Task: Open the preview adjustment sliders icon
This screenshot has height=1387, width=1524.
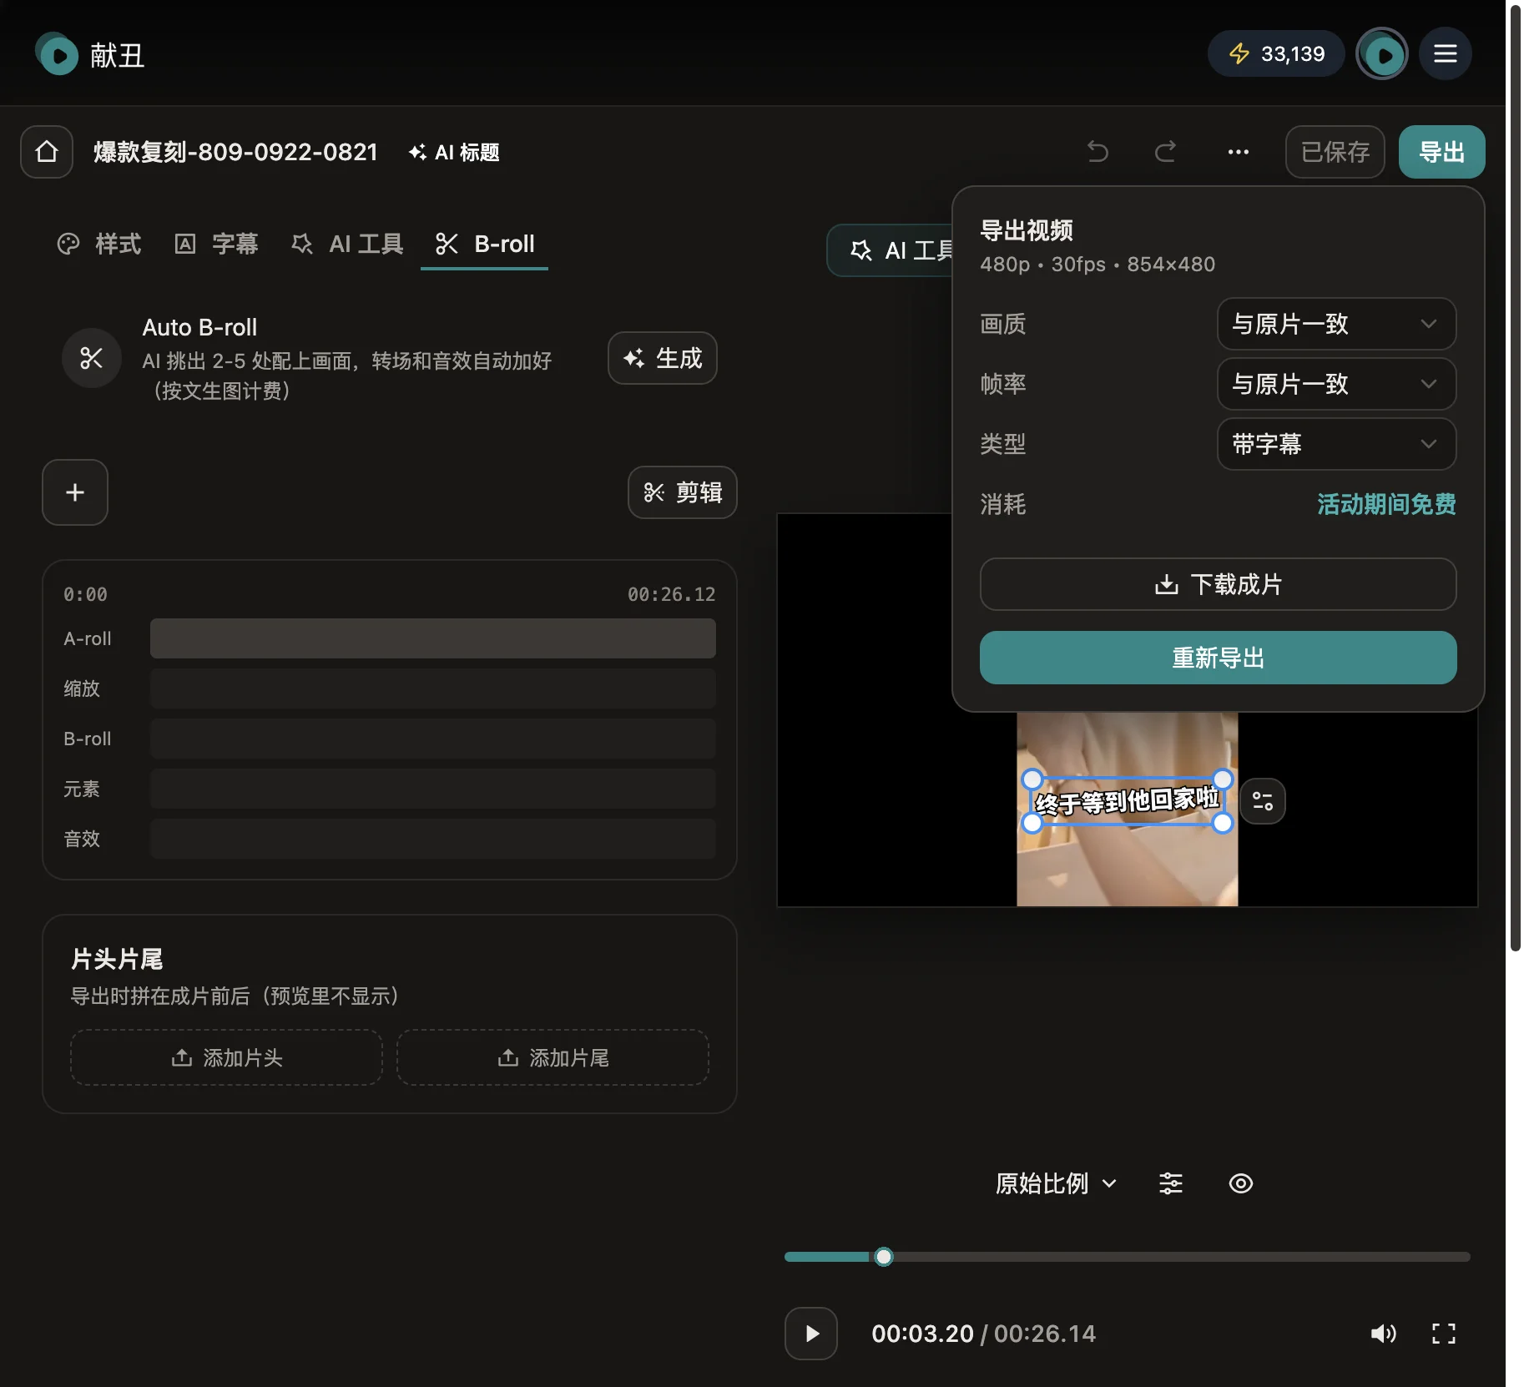Action: click(x=1170, y=1183)
